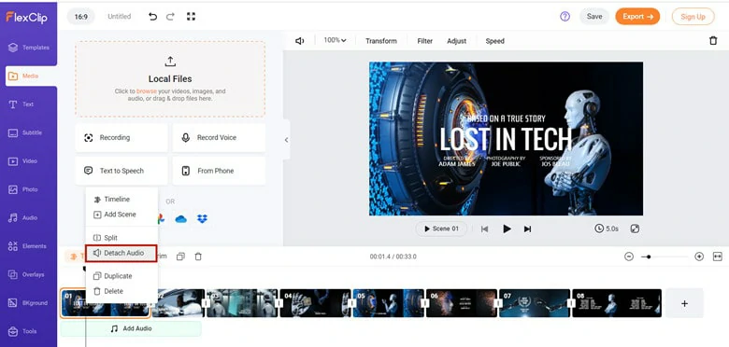Viewport: 729px width, 347px height.
Task: Choose Add Scene in the context menu
Action: 115,215
